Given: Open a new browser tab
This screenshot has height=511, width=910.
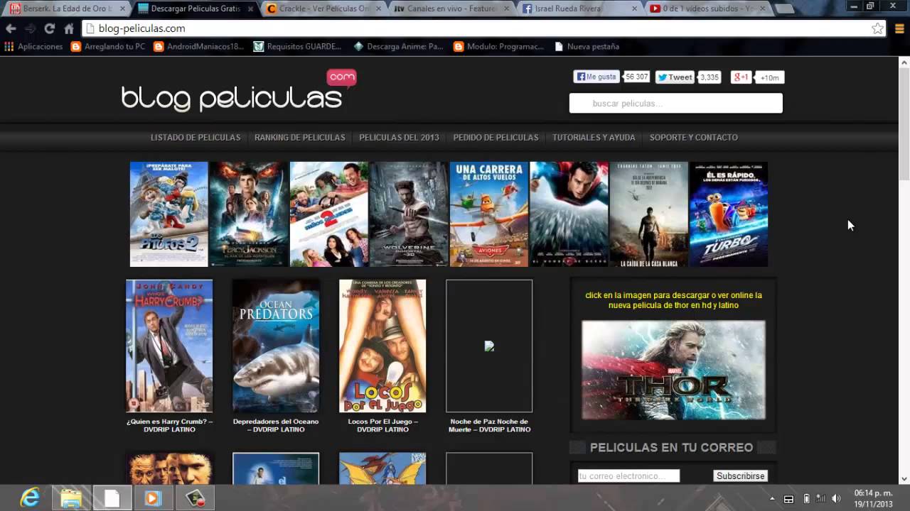Looking at the screenshot, I should 783,9.
